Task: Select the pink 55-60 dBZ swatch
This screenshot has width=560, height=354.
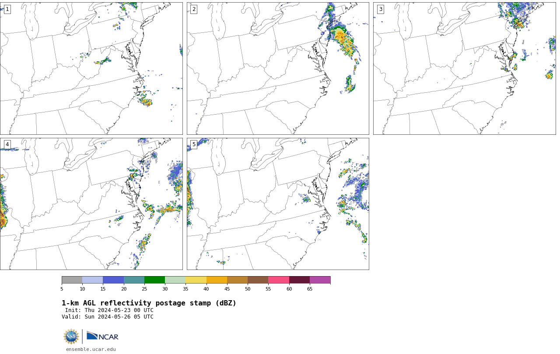Action: pos(279,280)
